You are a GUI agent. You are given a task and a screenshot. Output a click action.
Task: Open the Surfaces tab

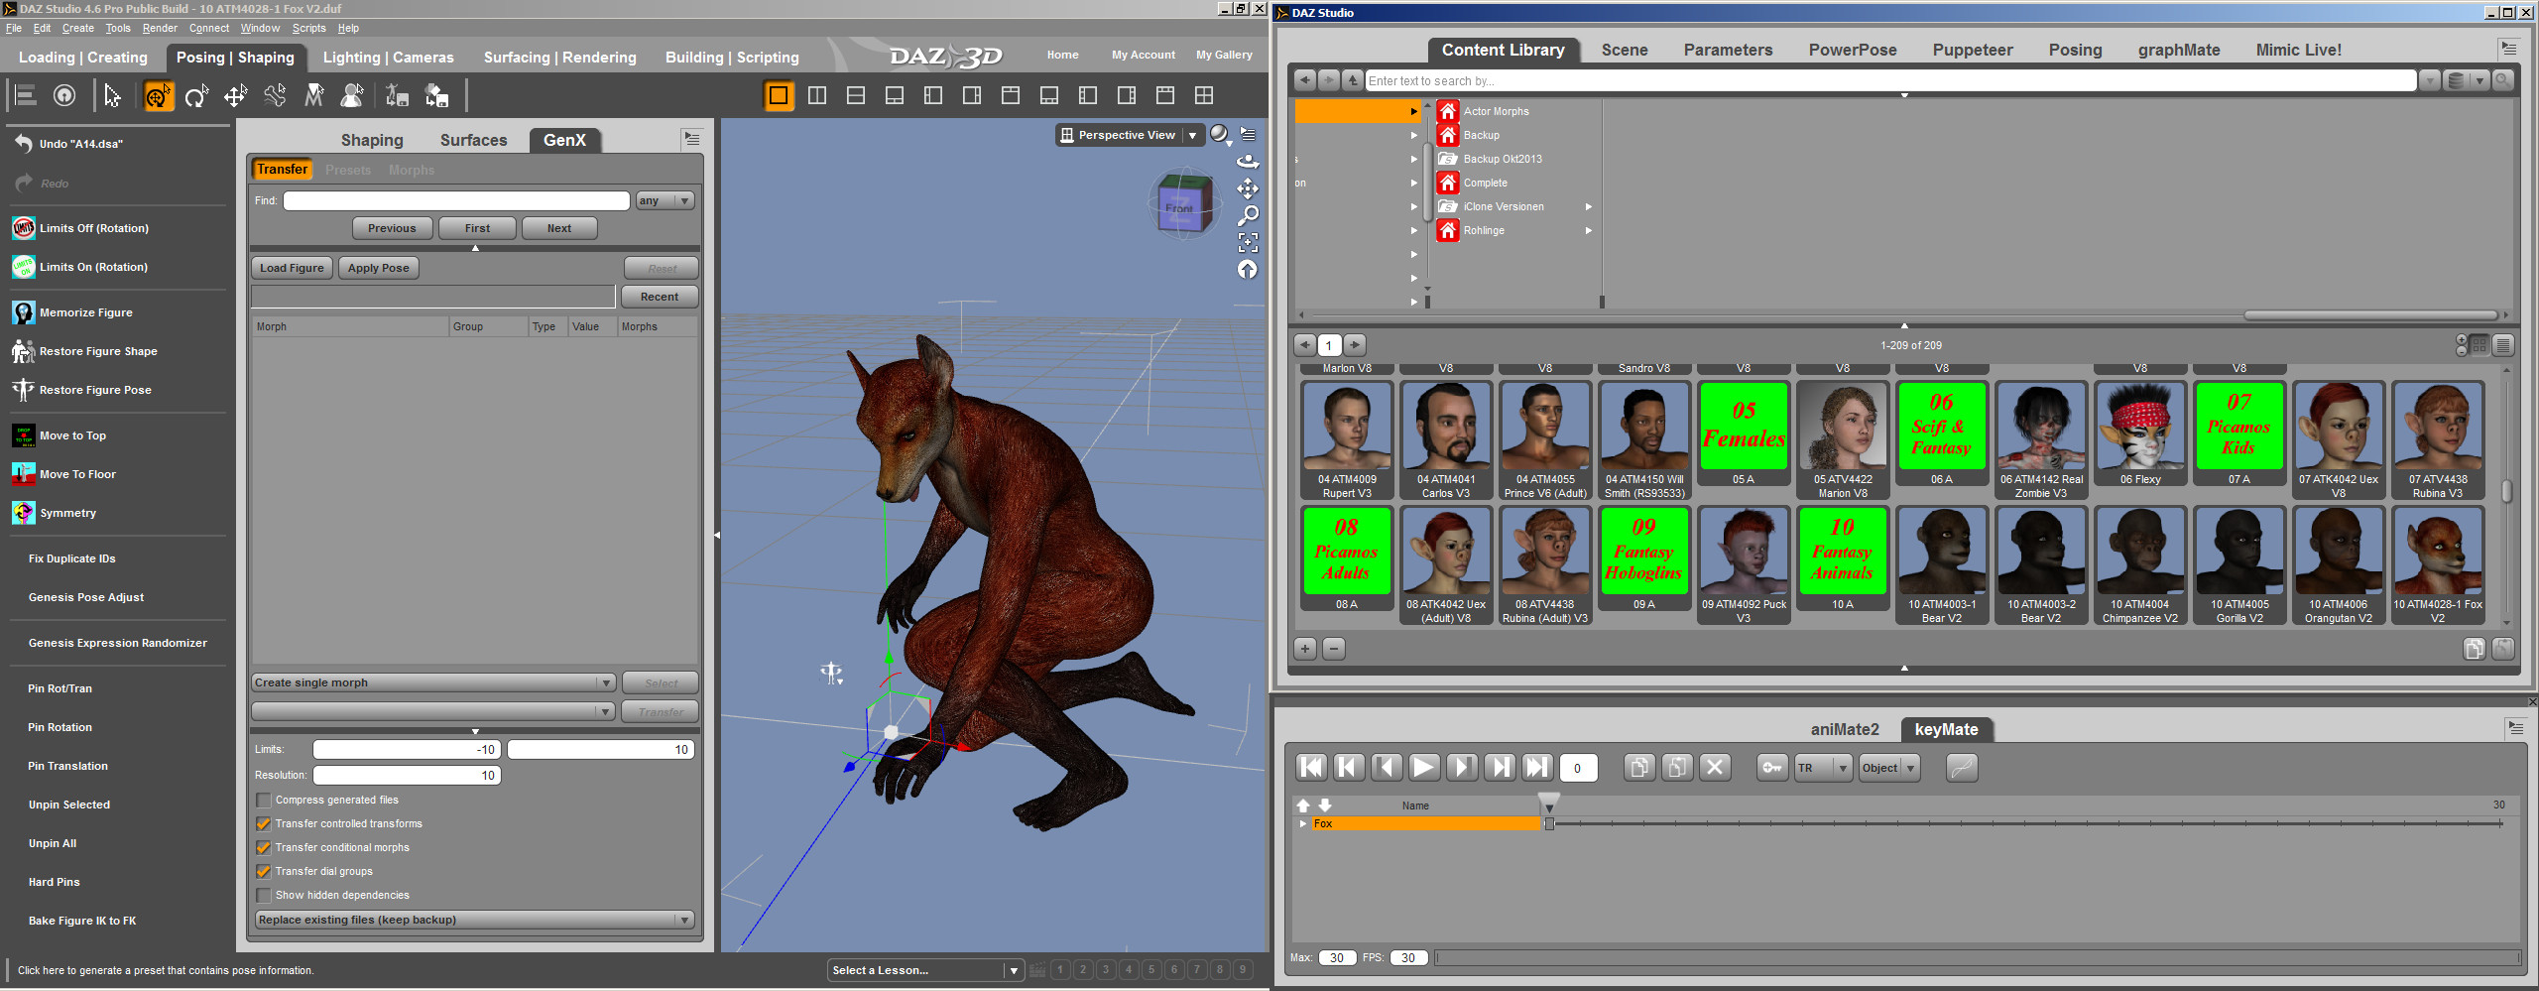coord(473,140)
